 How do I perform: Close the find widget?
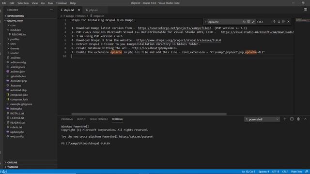[x=288, y=22]
